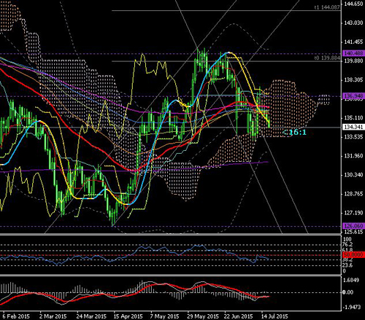Click the -1.9473 MACD scale value
This screenshot has width=365, height=320.
[351, 307]
